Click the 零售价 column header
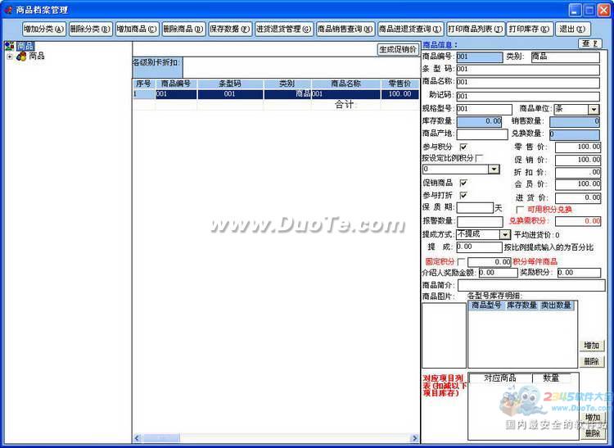Viewport: 614px width, 448px height. (400, 84)
